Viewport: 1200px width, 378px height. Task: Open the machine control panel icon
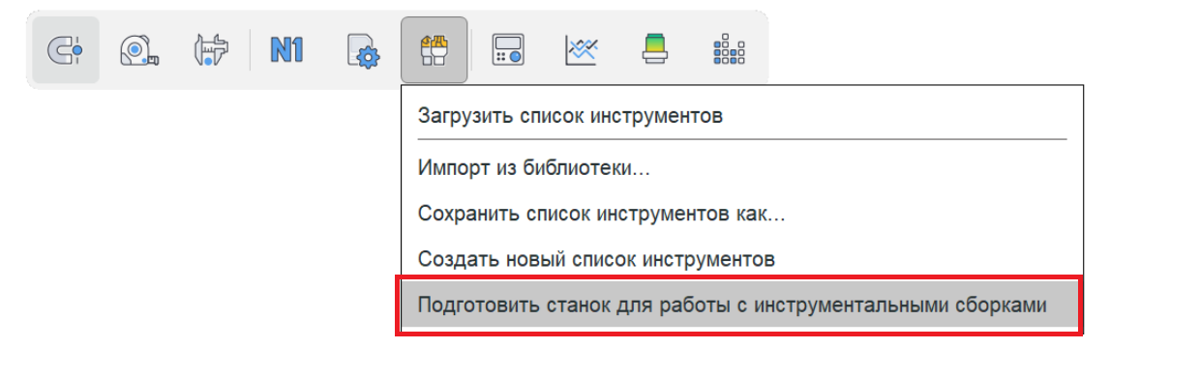point(507,49)
